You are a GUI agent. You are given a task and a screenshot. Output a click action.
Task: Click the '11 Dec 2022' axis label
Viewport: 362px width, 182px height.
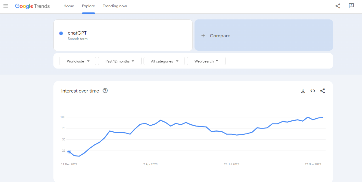point(69,164)
